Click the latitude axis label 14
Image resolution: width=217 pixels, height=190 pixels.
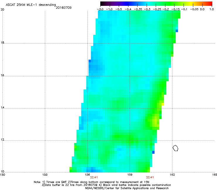pyautogui.click(x=2, y=108)
